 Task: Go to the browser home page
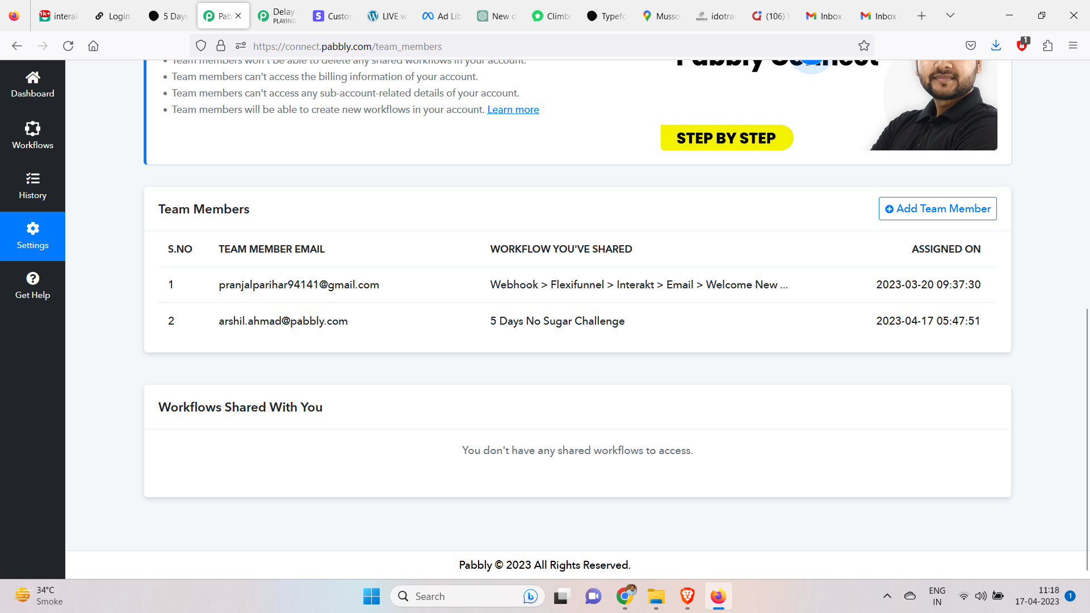(93, 46)
